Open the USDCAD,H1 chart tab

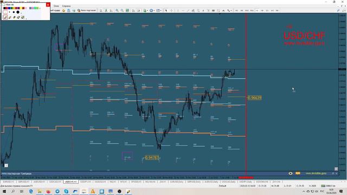point(55,182)
